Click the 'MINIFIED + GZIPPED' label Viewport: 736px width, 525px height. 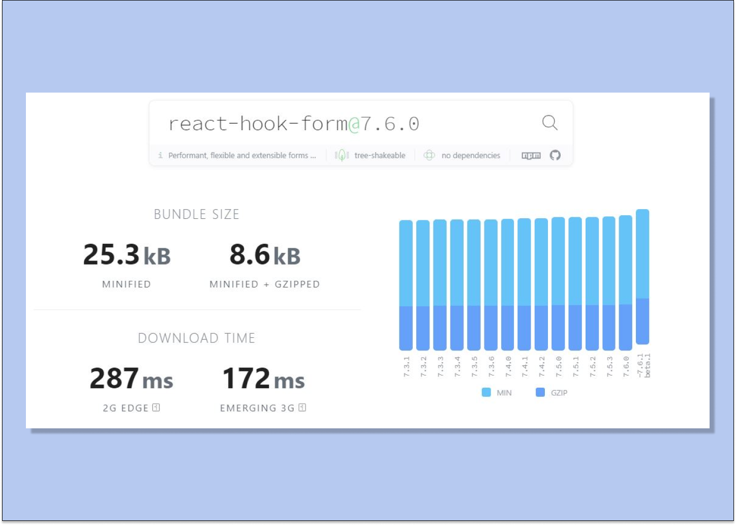265,284
